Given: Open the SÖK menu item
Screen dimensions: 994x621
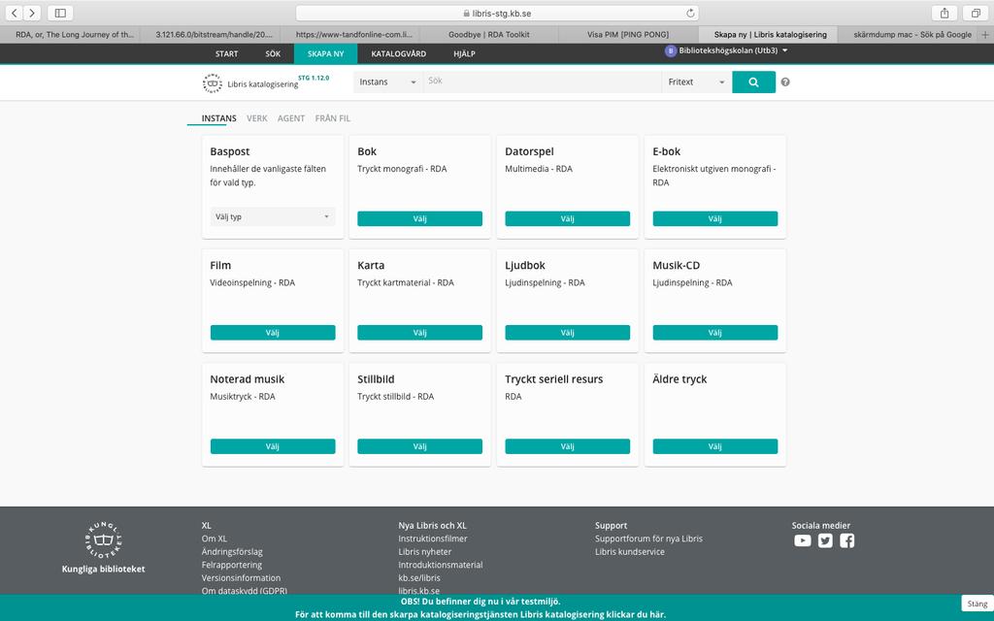Looking at the screenshot, I should tap(273, 54).
